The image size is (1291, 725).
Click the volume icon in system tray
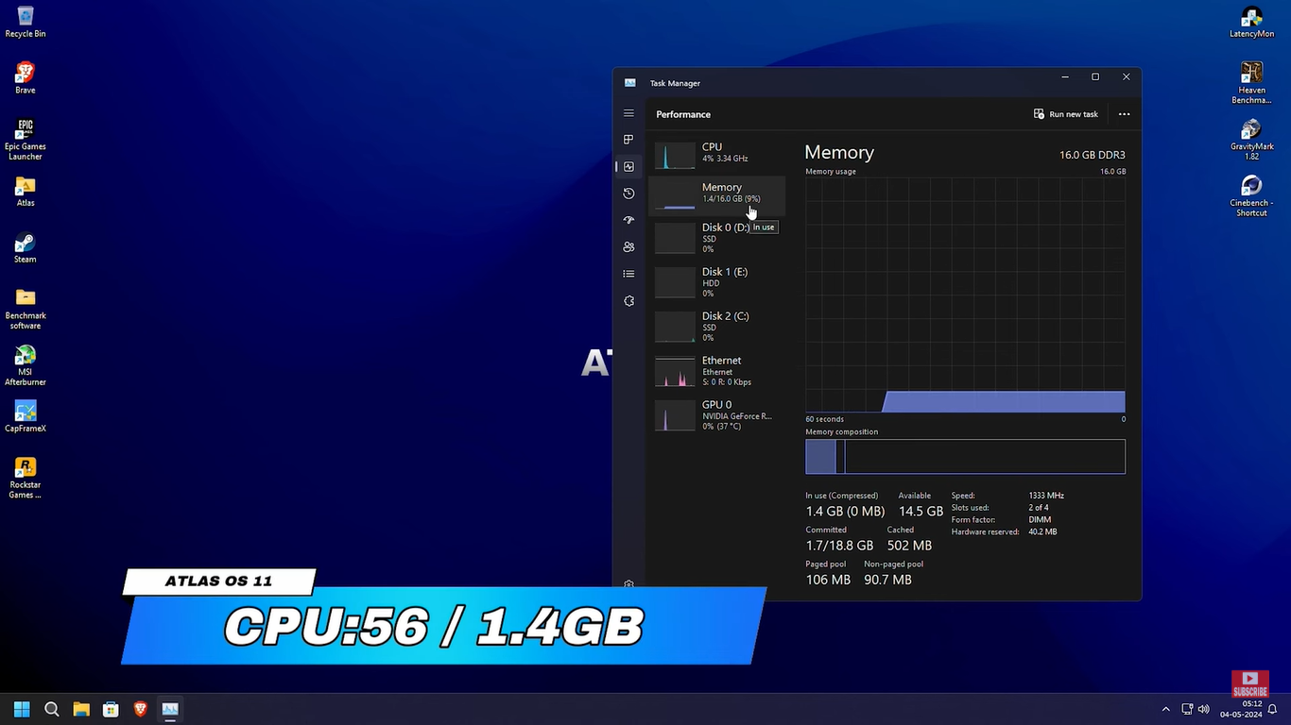point(1203,709)
